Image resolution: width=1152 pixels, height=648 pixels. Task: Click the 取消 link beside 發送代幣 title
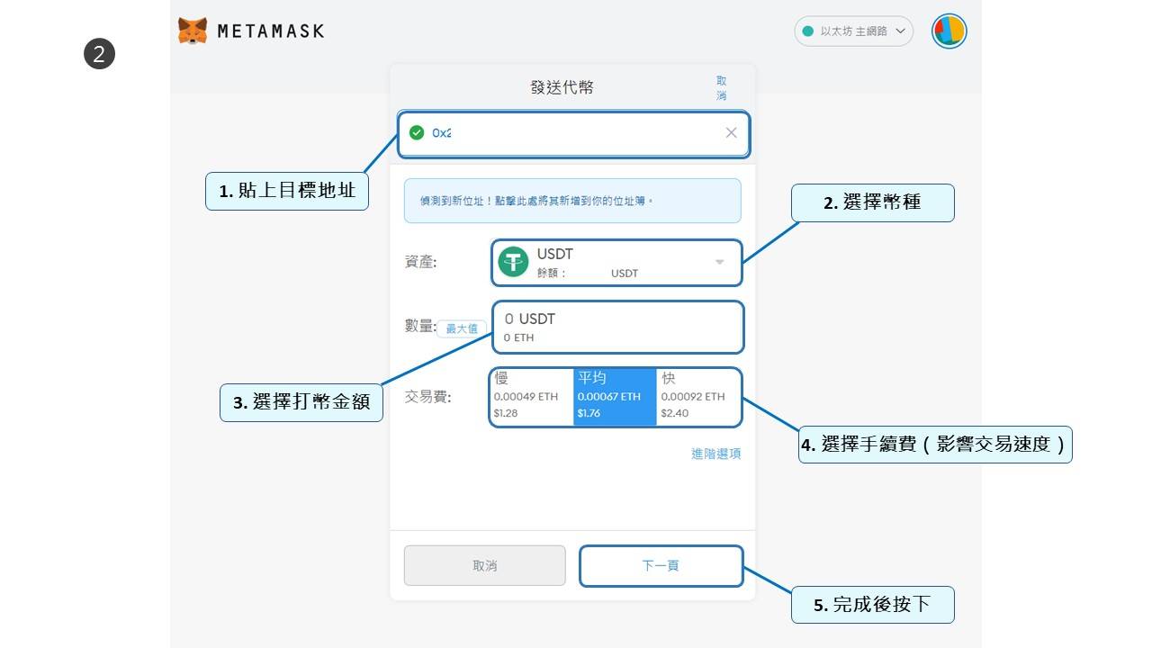[x=721, y=87]
